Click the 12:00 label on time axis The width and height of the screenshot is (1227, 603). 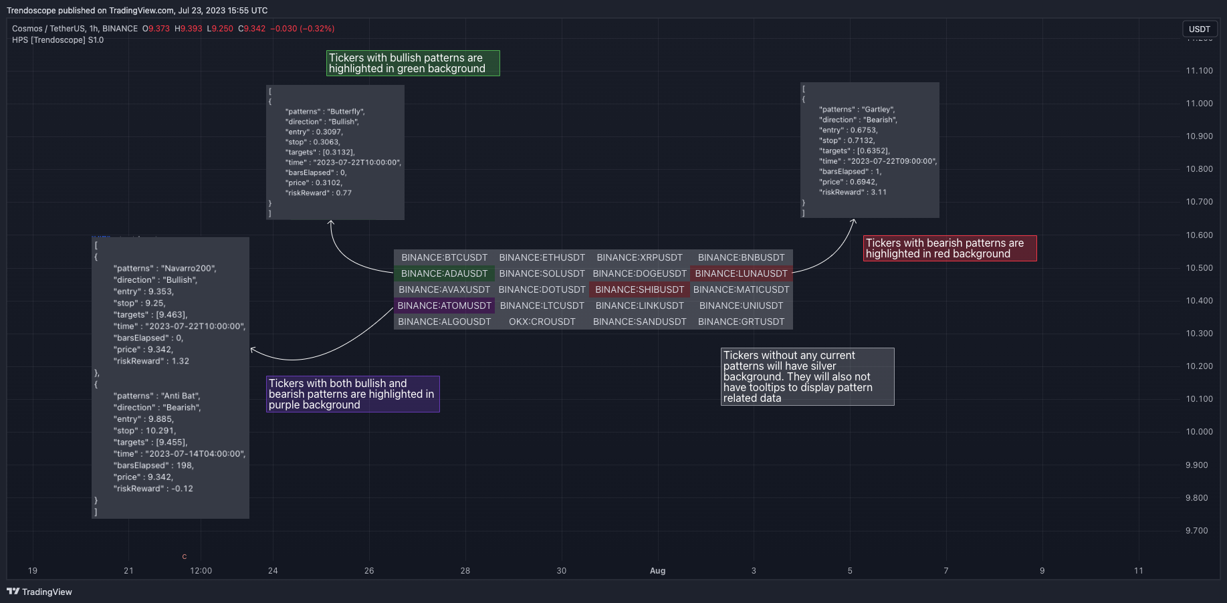pos(201,571)
